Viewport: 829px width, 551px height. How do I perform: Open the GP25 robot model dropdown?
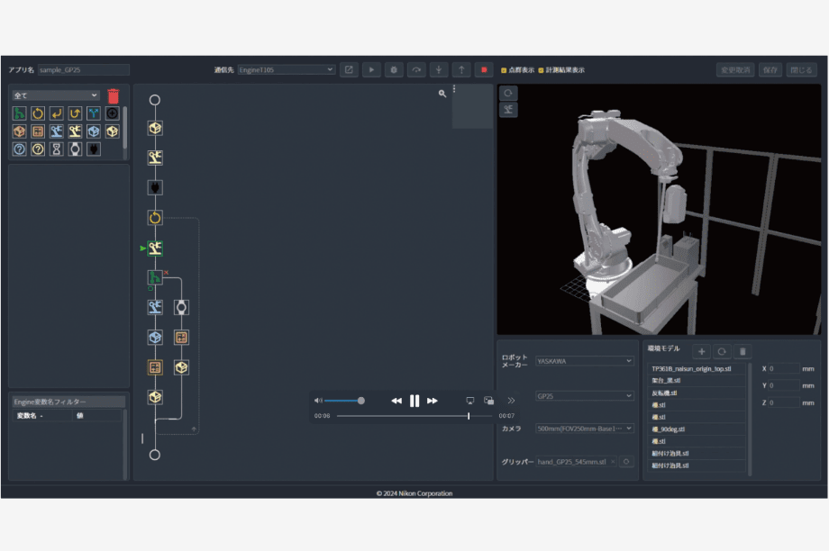584,395
